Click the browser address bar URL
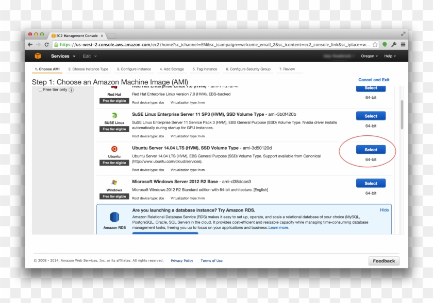Screen dimensions: 433x303 coord(215,44)
